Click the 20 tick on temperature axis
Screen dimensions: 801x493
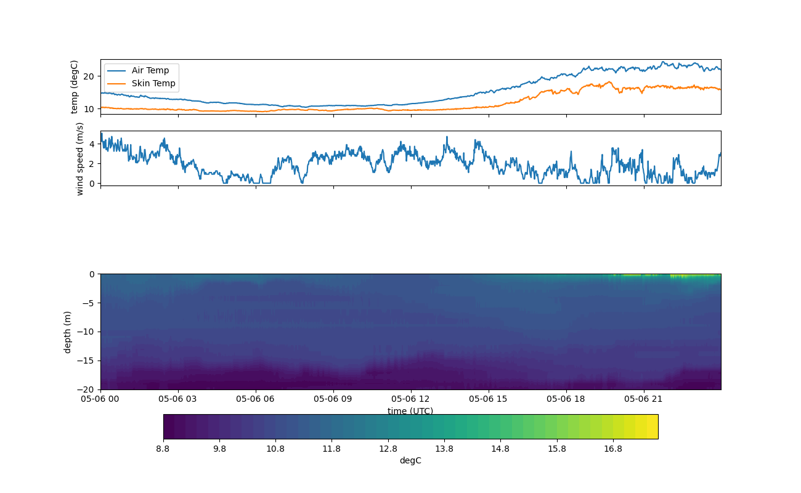(x=89, y=76)
